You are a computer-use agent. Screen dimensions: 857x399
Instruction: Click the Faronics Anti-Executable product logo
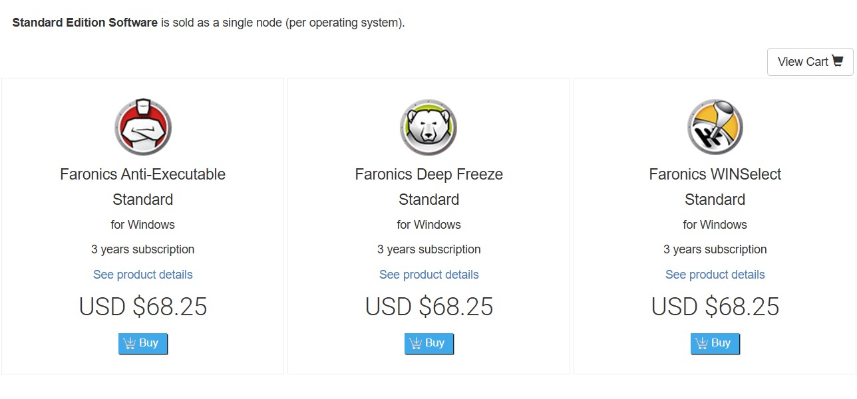click(143, 127)
